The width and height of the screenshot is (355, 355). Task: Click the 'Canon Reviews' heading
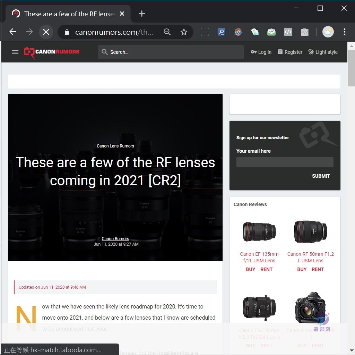pyautogui.click(x=250, y=204)
